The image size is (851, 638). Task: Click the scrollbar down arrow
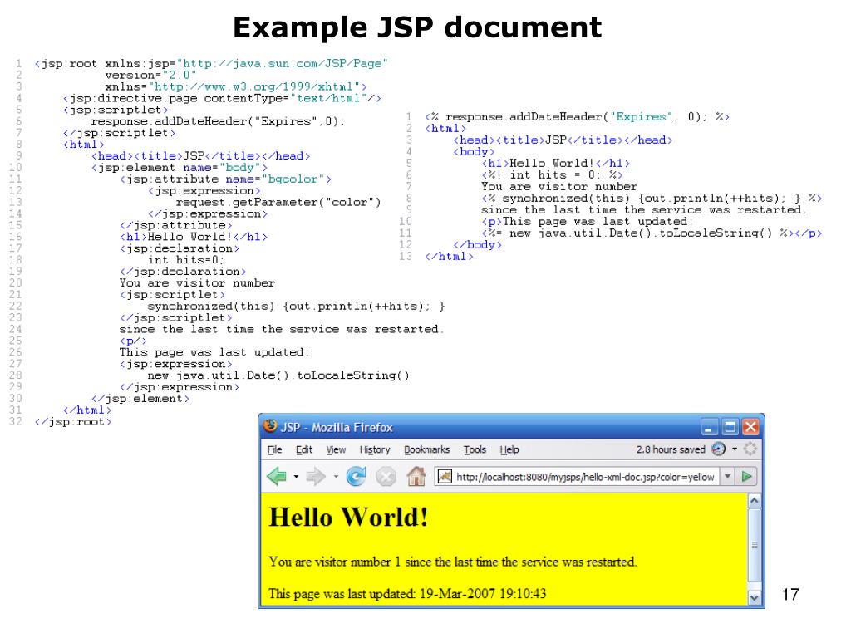(755, 597)
